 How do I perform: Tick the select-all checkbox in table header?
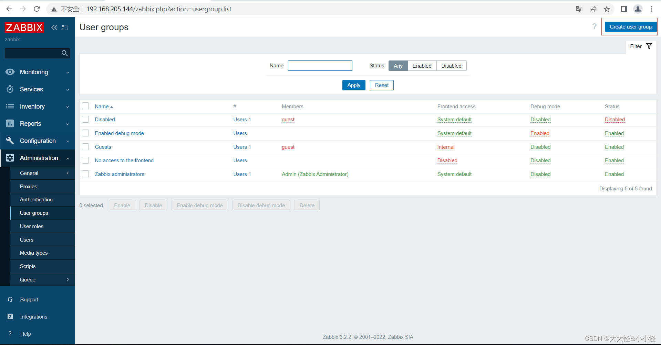[85, 106]
